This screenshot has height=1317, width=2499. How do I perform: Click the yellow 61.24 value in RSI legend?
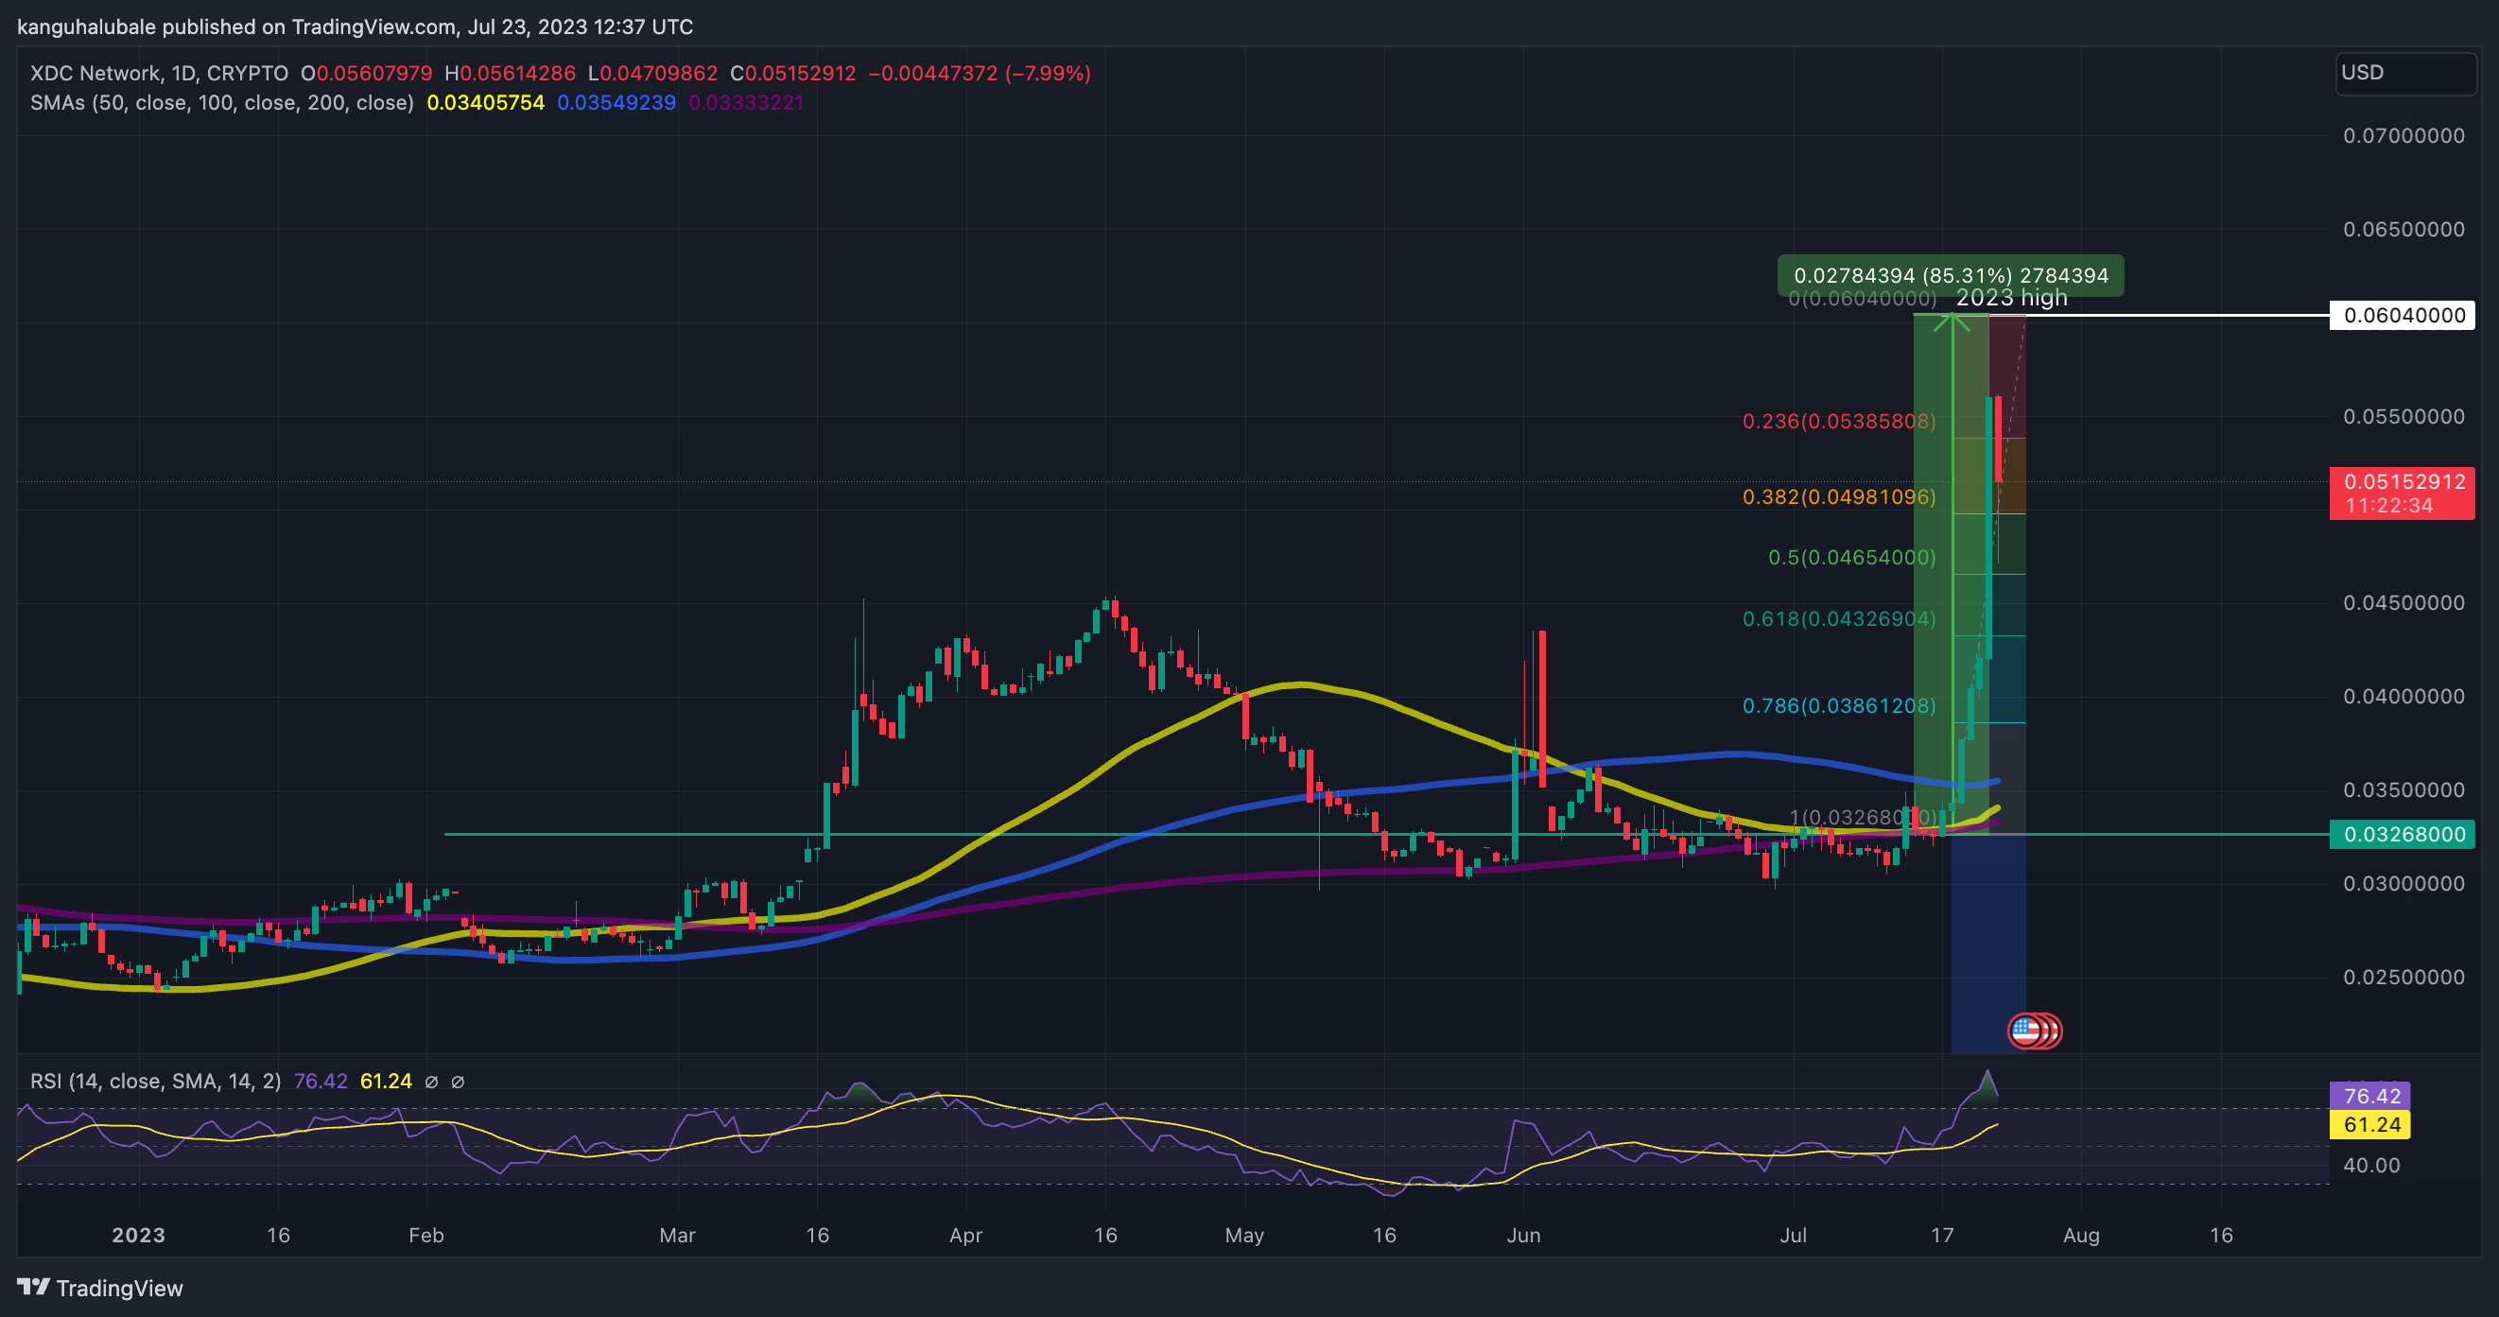pyautogui.click(x=386, y=1082)
